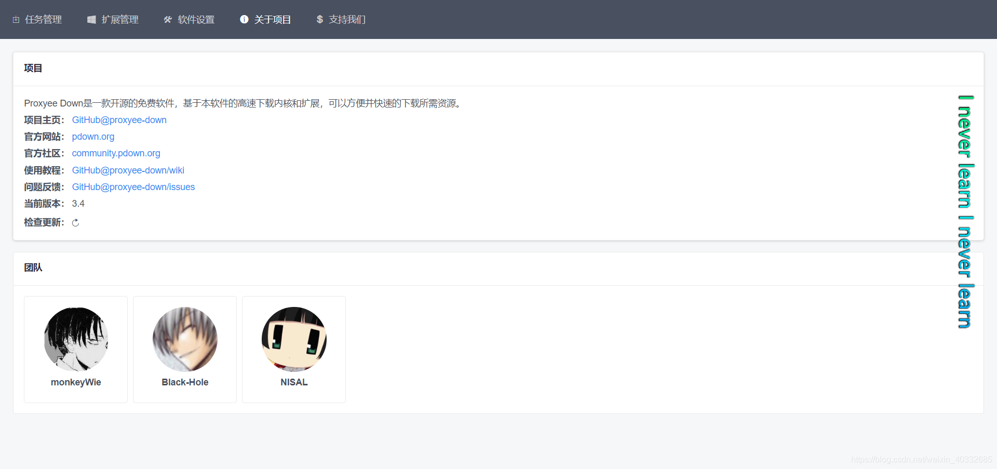This screenshot has width=997, height=469.
Task: Click NISAL avatar image
Action: [294, 339]
